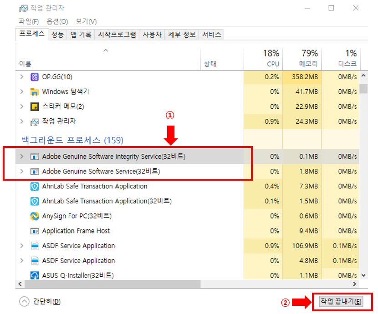Select AhnLab Safe Transaction Application(32비트) name

107,201
